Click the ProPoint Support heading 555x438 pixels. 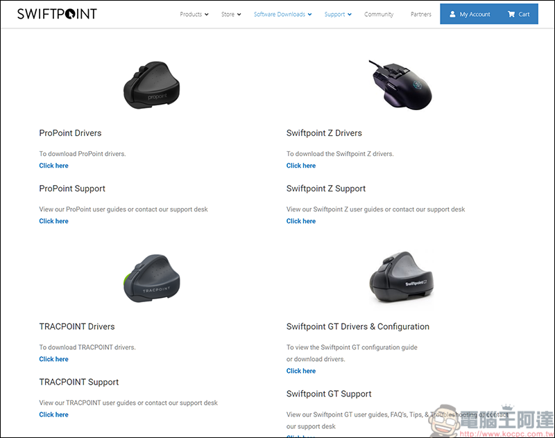coord(72,189)
